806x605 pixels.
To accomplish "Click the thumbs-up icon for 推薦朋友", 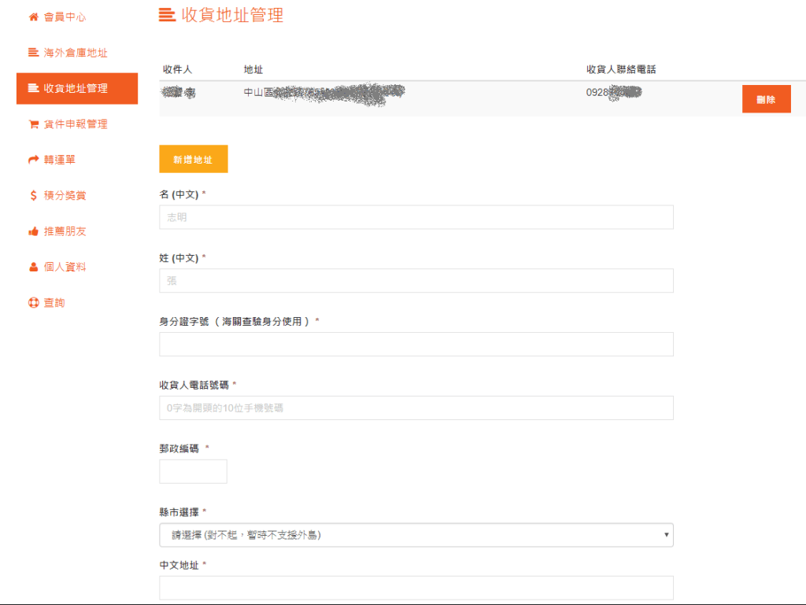I will click(x=33, y=231).
